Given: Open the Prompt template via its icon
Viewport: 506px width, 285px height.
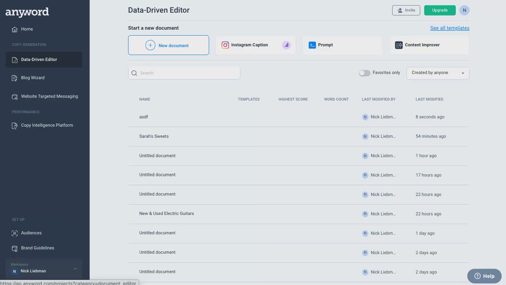Looking at the screenshot, I should click(x=312, y=45).
